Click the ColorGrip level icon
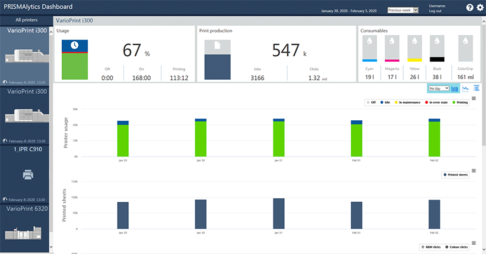The height and width of the screenshot is (254, 486). click(465, 48)
